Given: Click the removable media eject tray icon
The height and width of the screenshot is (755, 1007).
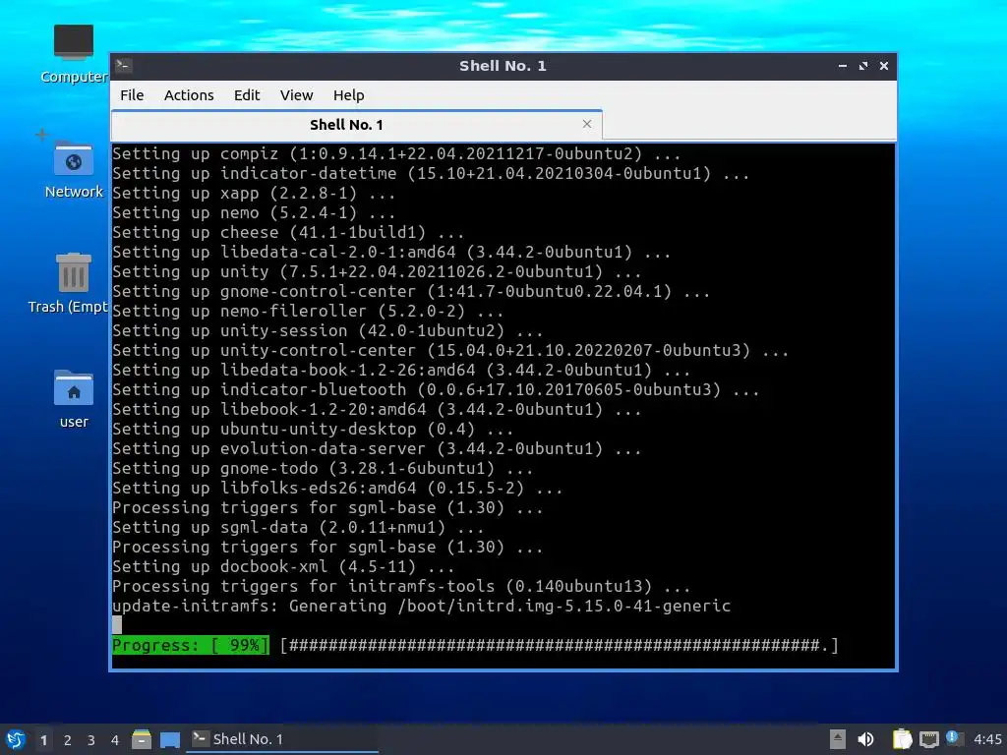Looking at the screenshot, I should click(x=838, y=739).
